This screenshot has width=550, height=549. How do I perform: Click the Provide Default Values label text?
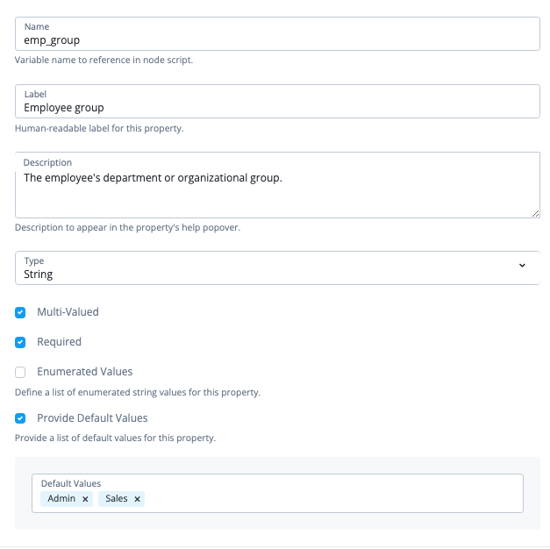click(x=92, y=418)
